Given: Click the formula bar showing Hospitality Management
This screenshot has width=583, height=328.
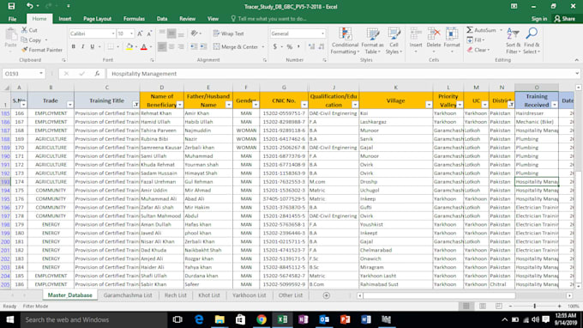Looking at the screenshot, I should tap(342, 73).
